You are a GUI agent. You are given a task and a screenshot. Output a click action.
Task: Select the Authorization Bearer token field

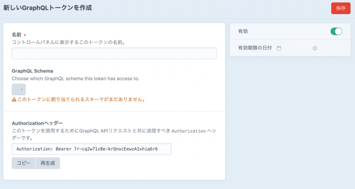pos(91,149)
